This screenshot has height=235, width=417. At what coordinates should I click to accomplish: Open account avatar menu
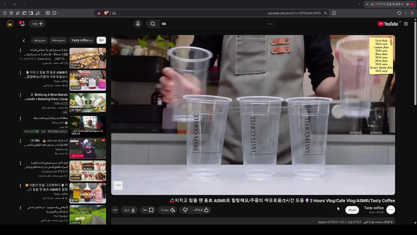(x=10, y=24)
